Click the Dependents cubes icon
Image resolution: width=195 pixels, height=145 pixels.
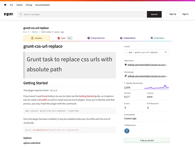coord(121,38)
